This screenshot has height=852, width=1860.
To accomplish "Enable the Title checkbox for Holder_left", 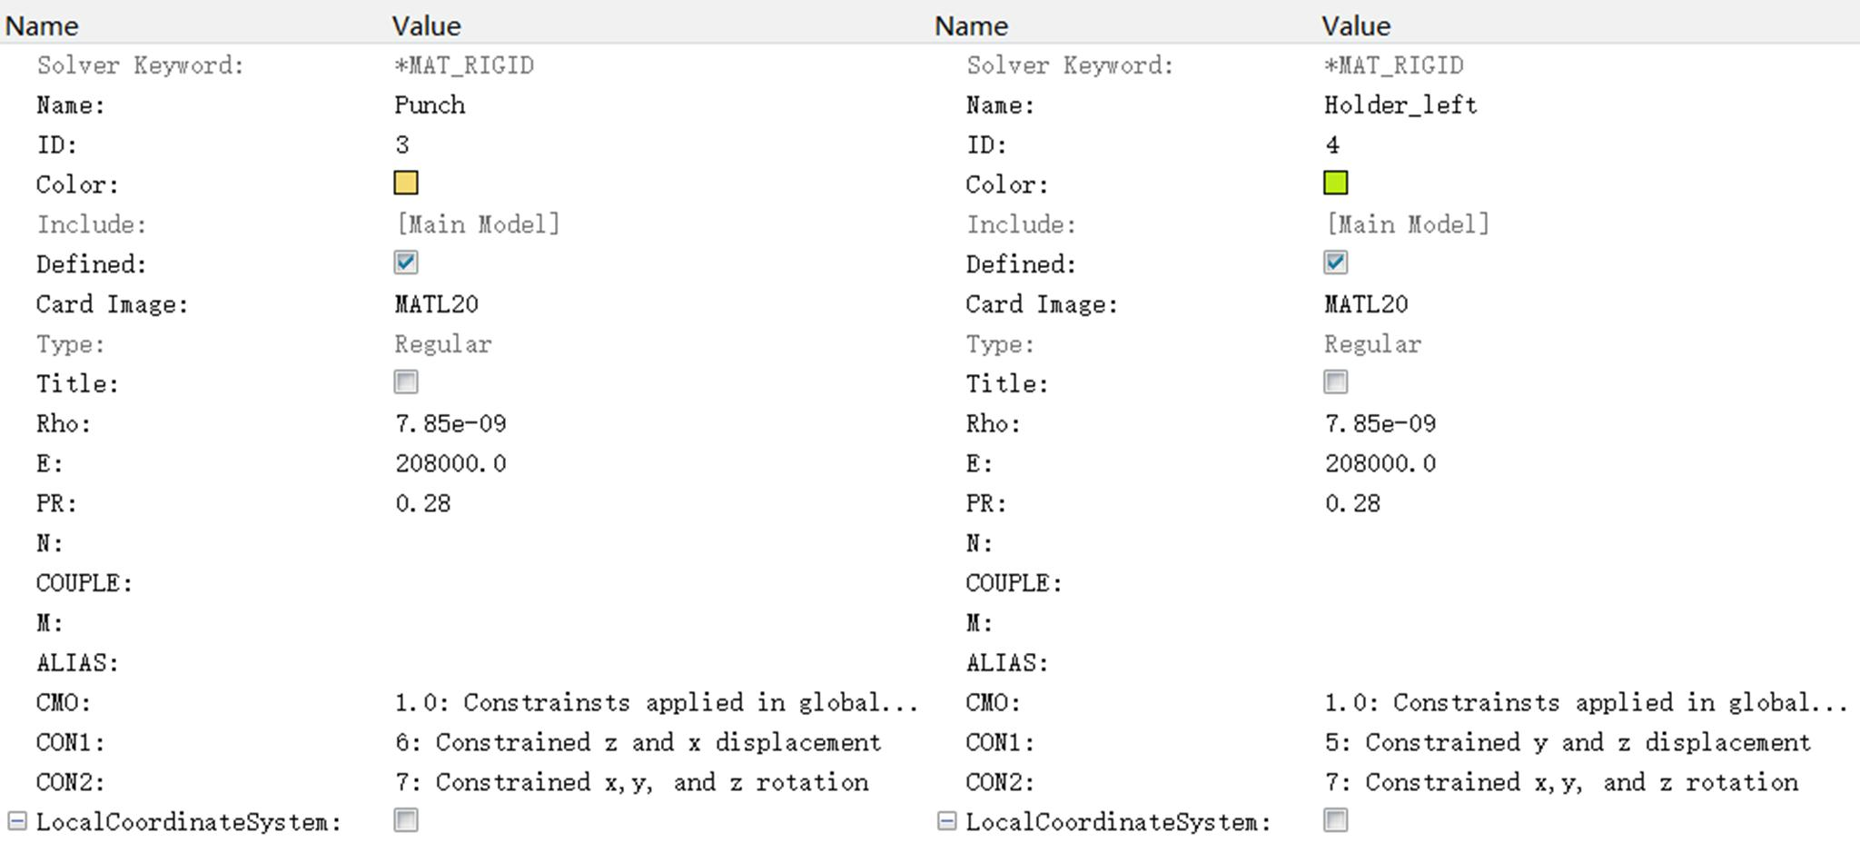I will coord(1335,382).
